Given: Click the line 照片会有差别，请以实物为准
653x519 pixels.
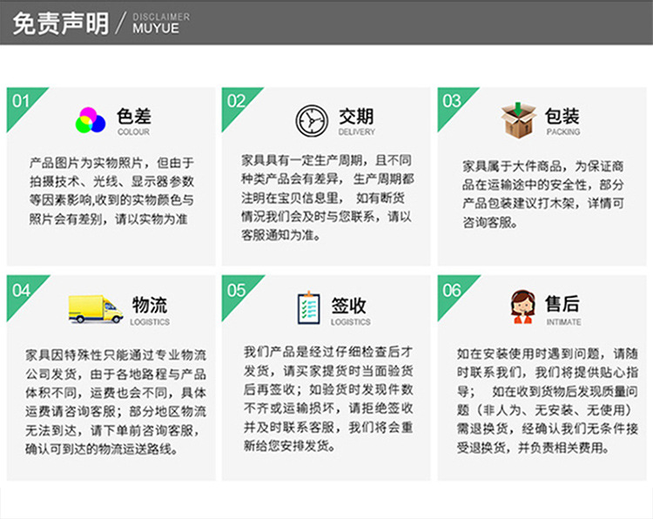Looking at the screenshot, I should (x=108, y=219).
